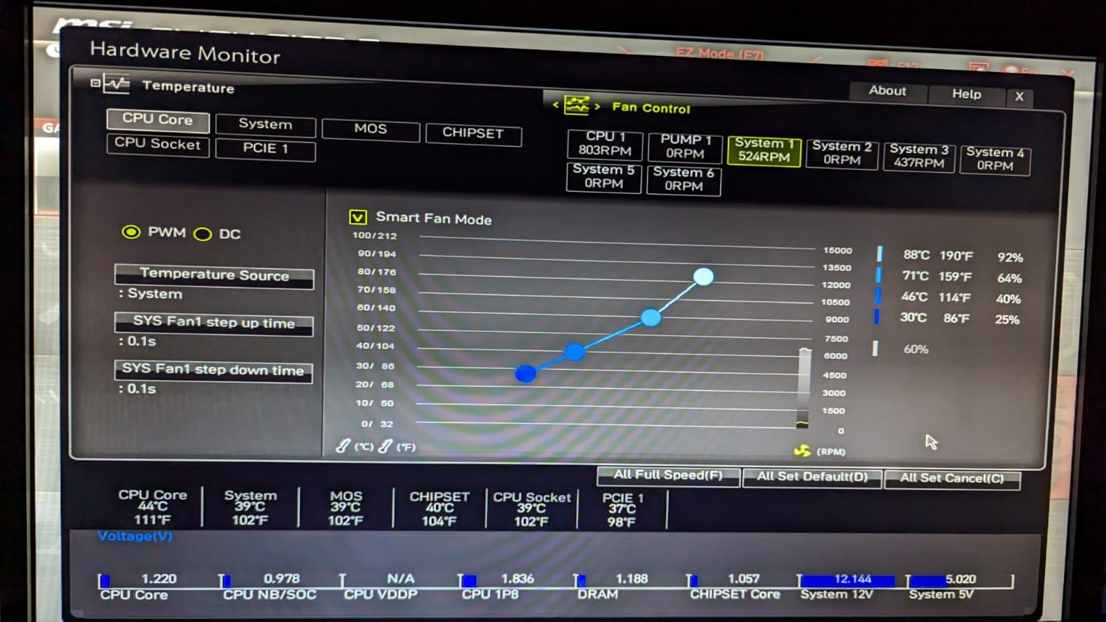Image resolution: width=1106 pixels, height=622 pixels.
Task: Click the Temperature graph icon
Action: tap(116, 84)
